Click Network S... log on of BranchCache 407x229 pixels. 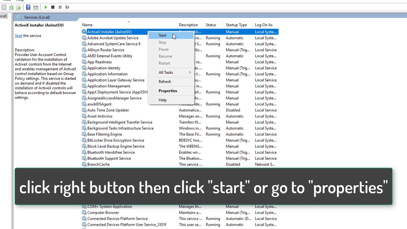tap(265, 164)
